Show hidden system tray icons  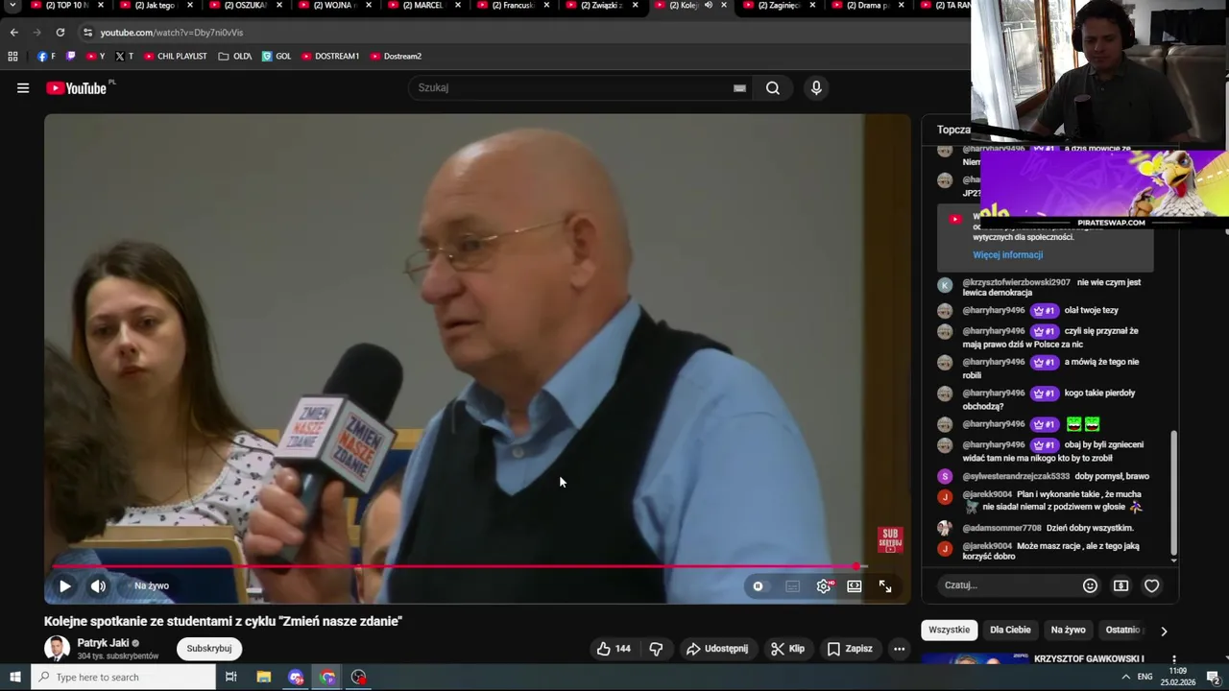point(1125,678)
